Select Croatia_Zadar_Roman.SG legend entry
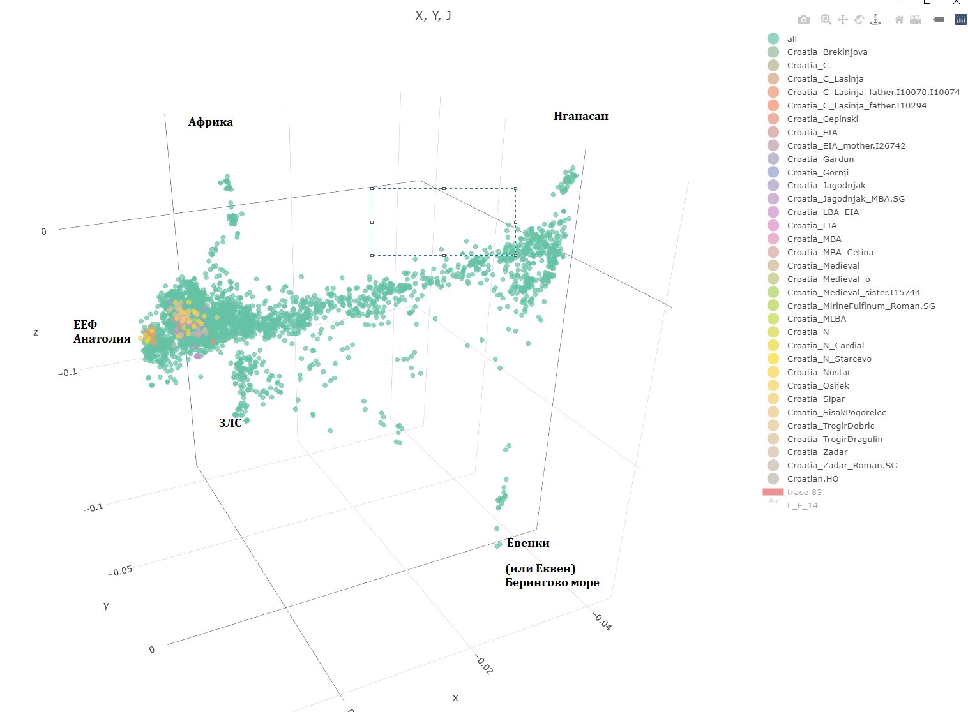 tap(842, 466)
